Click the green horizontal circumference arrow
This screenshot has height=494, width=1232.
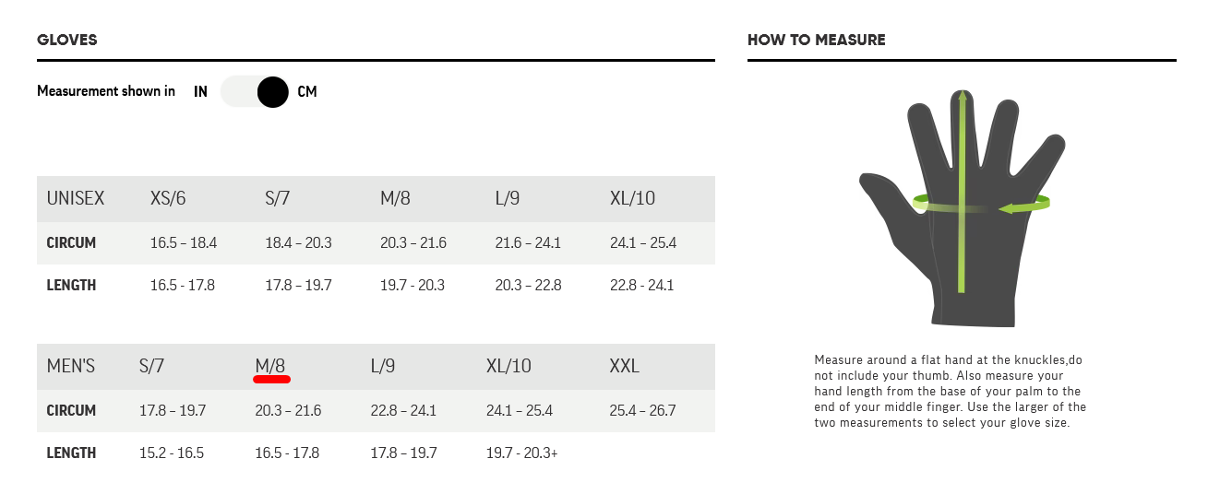(1024, 207)
